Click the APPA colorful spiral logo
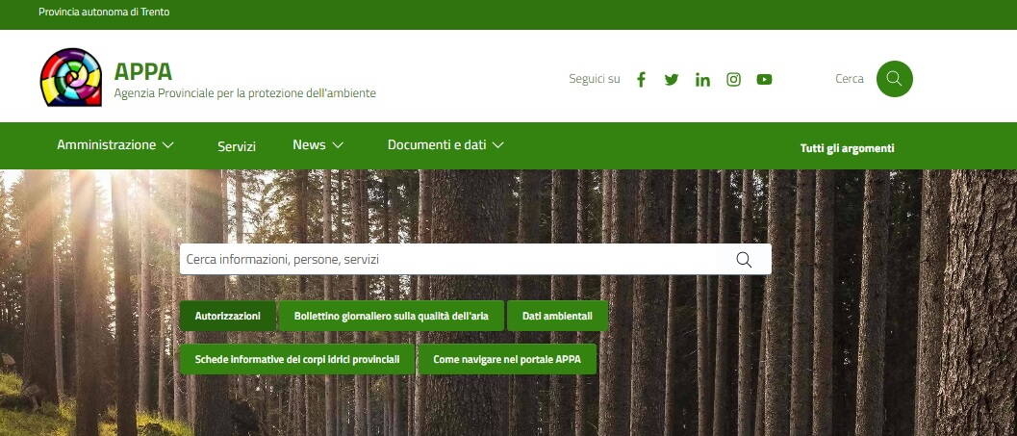The image size is (1017, 436). (70, 78)
